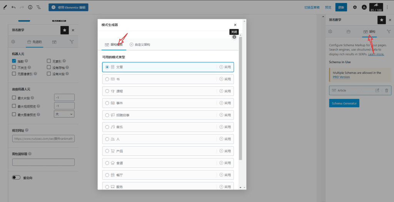
Task: Select the 食谱 schema radio button
Action: 107,163
